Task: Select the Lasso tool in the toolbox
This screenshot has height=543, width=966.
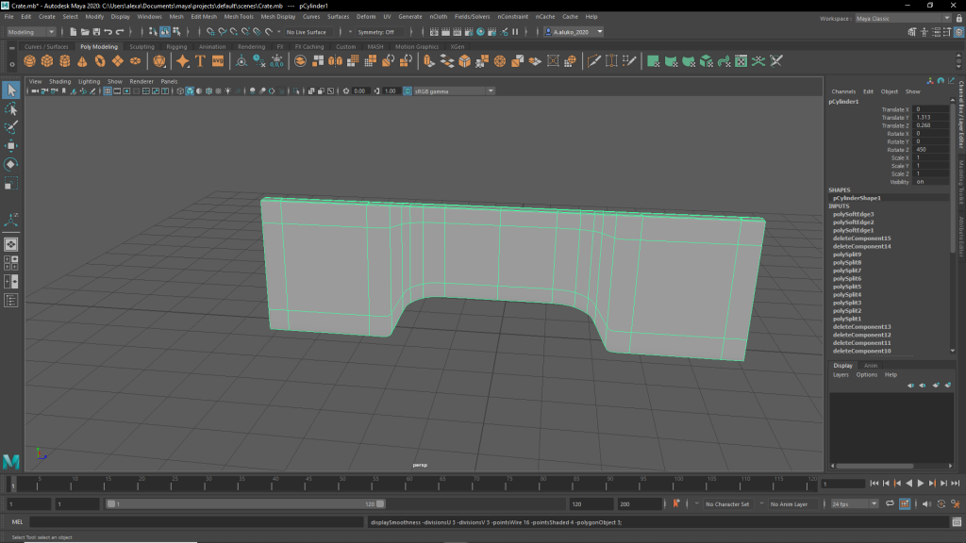Action: (11, 109)
